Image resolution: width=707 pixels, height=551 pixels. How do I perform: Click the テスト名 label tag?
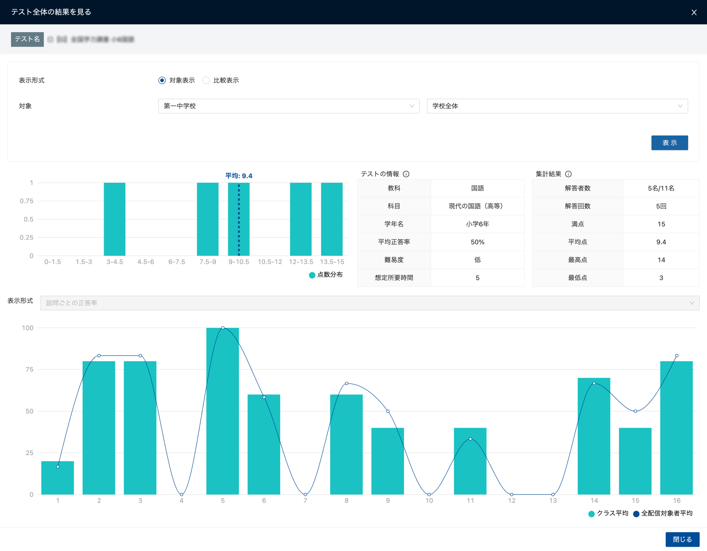pos(27,39)
